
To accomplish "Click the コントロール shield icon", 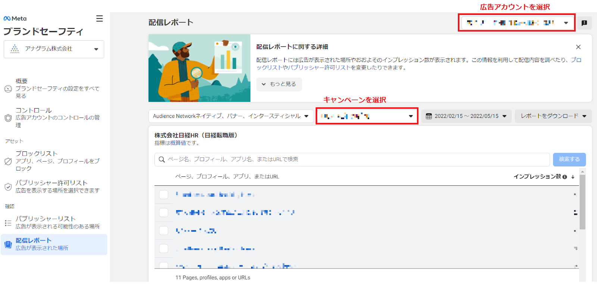I will tap(8, 118).
